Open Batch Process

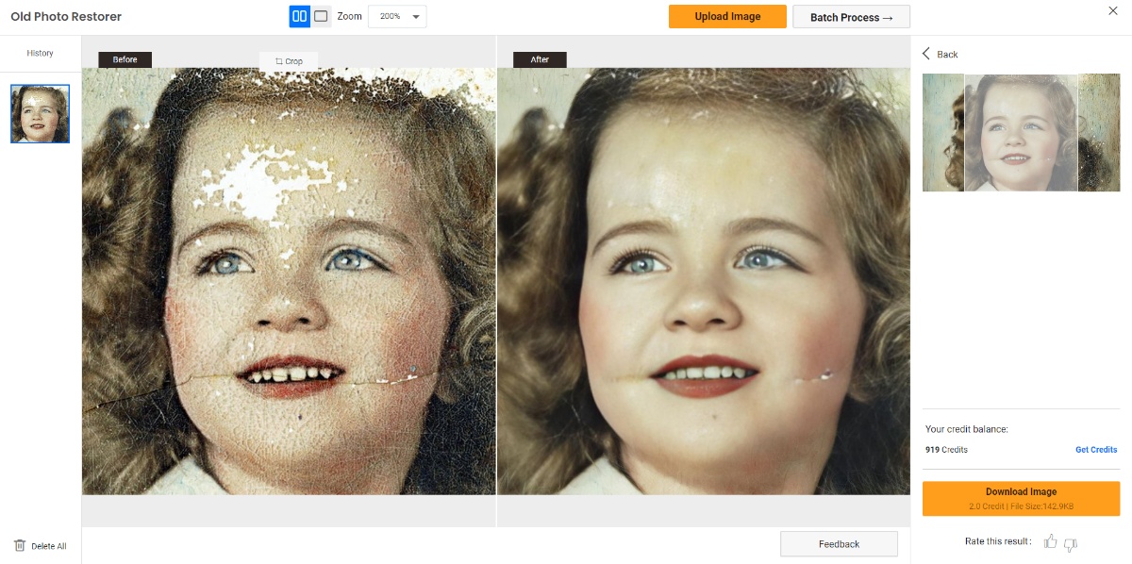852,17
